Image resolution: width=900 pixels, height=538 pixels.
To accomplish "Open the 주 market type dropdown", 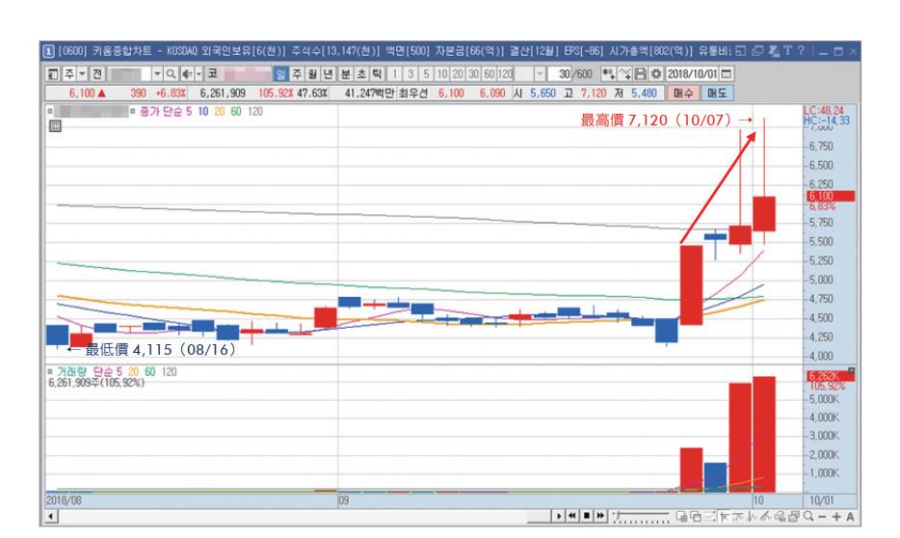I will click(82, 74).
